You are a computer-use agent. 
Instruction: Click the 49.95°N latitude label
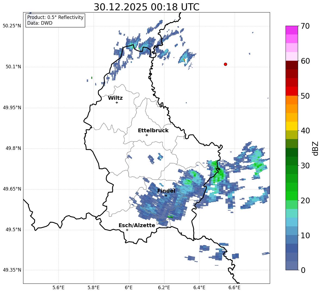tap(12, 108)
